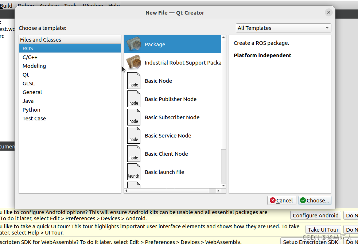This screenshot has height=244, width=358.
Task: Click Setup Emscripten SDK button
Action: tap(311, 241)
